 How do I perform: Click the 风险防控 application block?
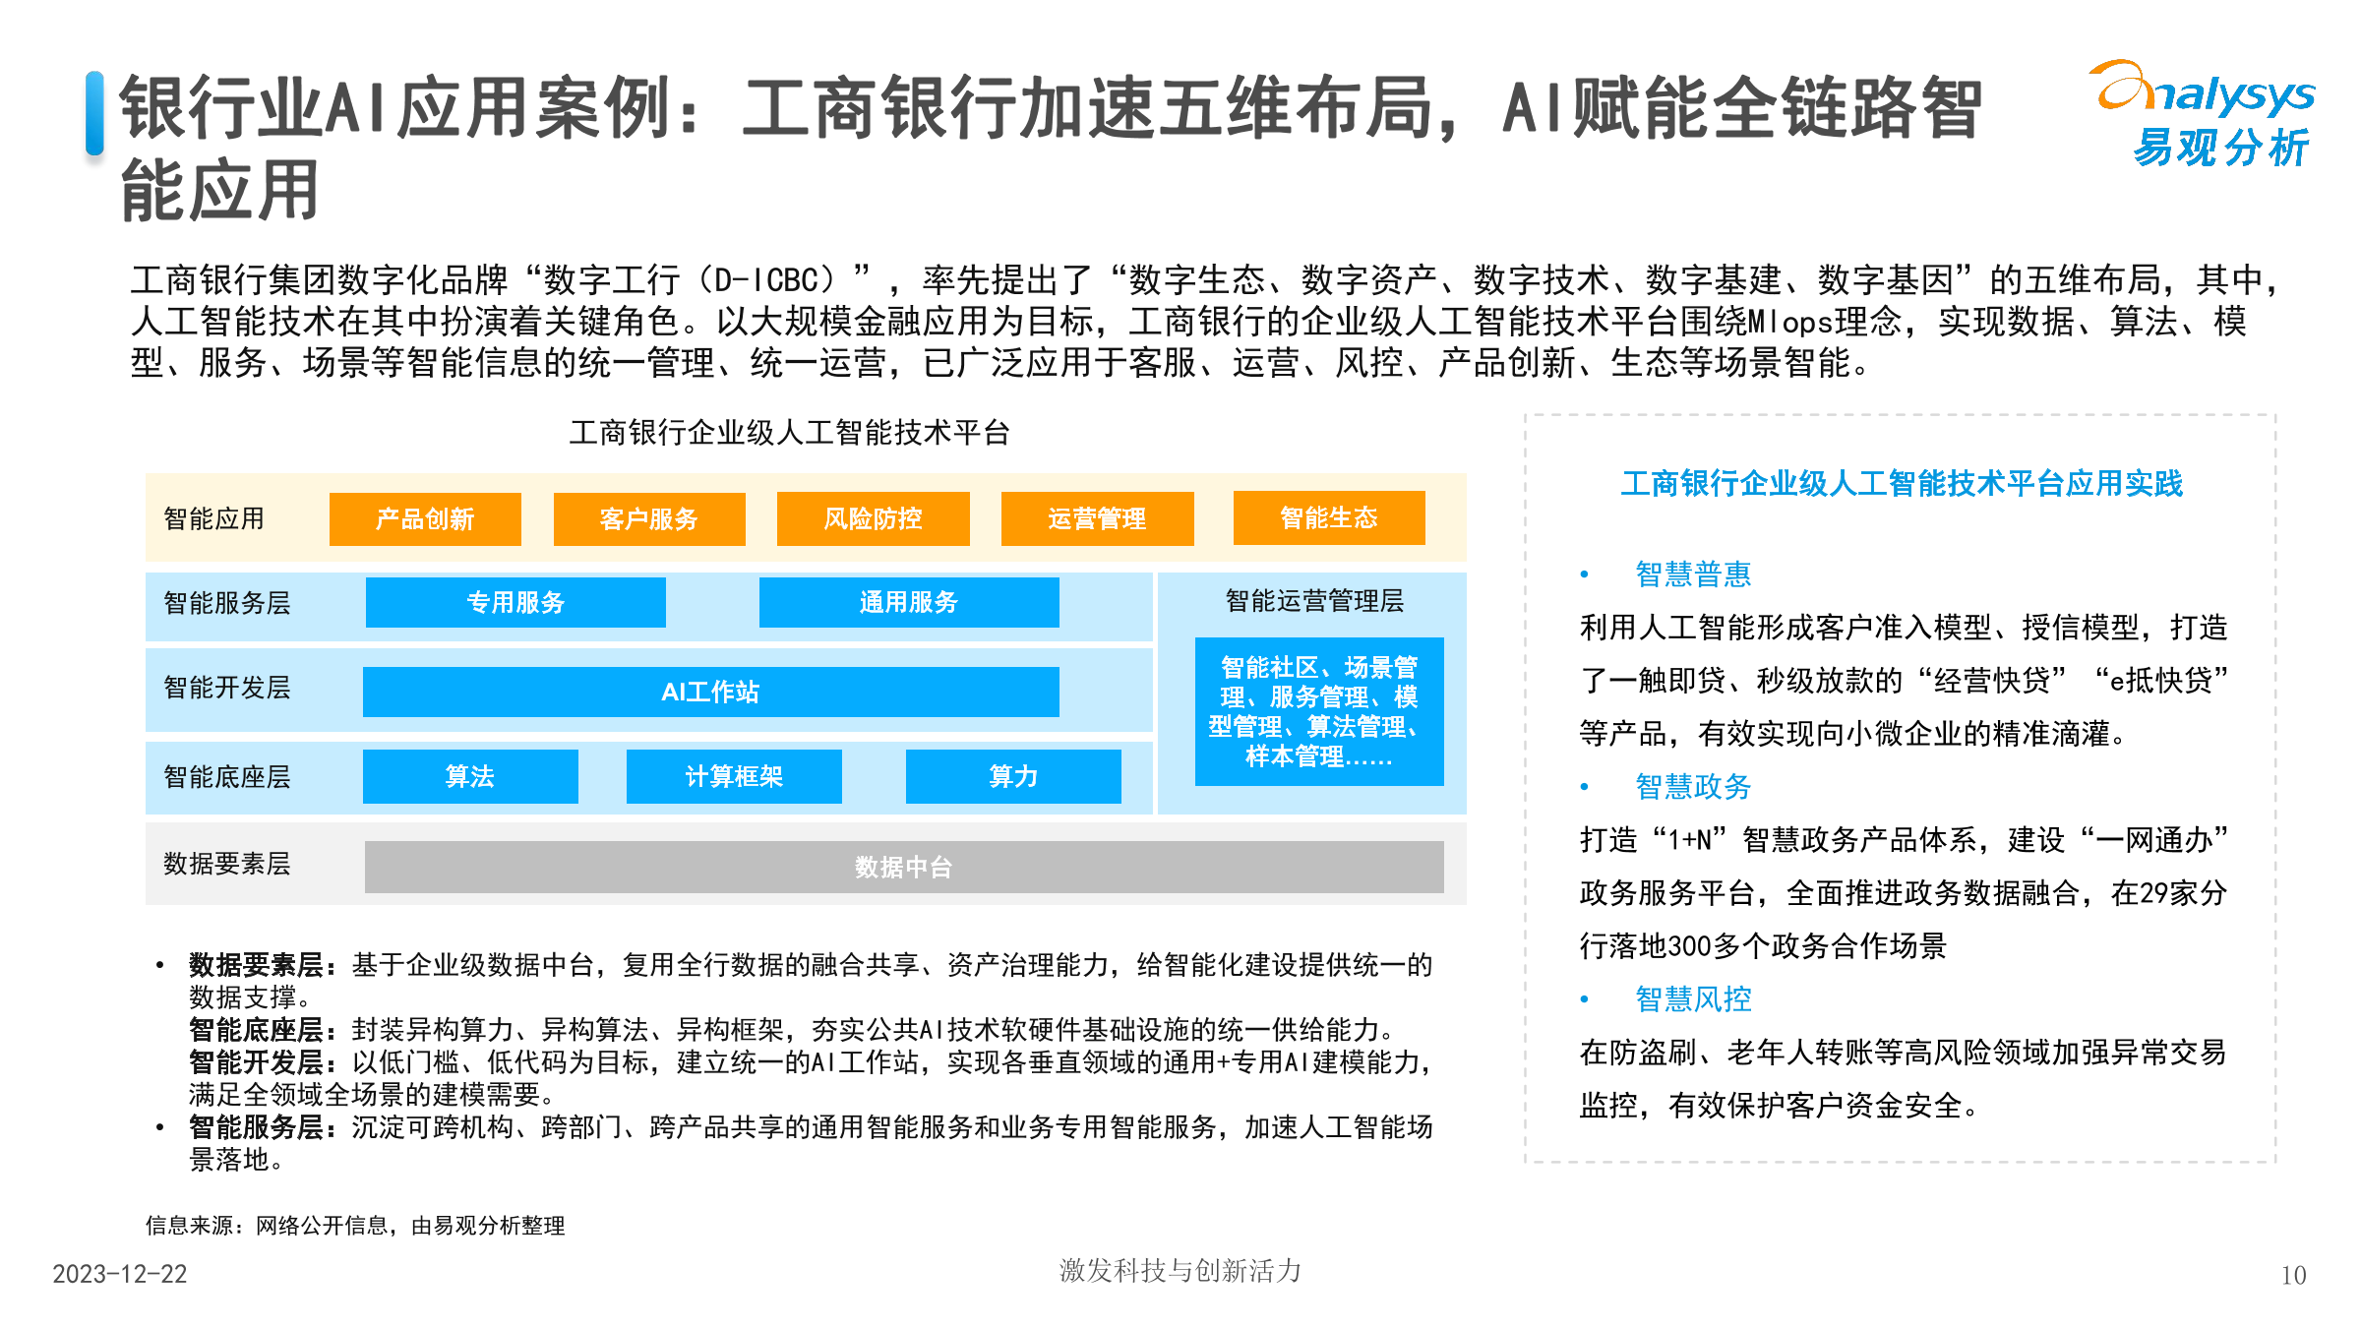tap(874, 518)
